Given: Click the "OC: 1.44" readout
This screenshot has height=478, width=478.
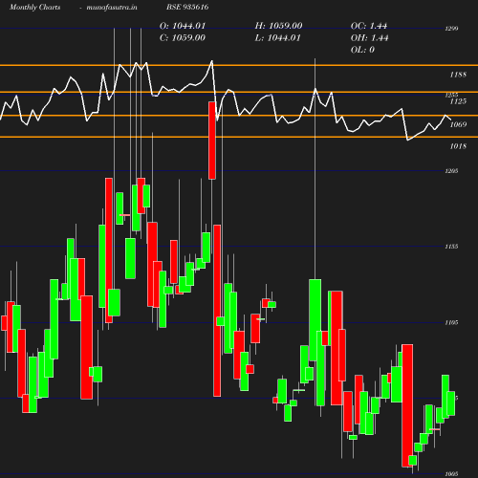Looking at the screenshot, I should [x=369, y=26].
